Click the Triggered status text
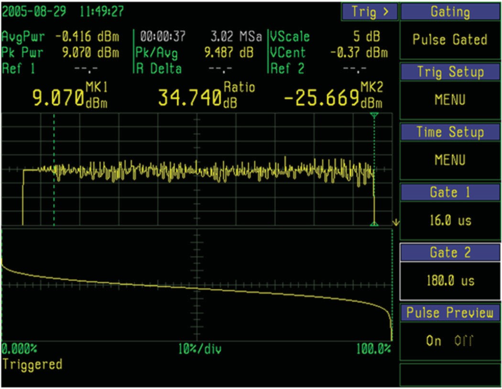The height and width of the screenshot is (389, 502). tap(33, 365)
